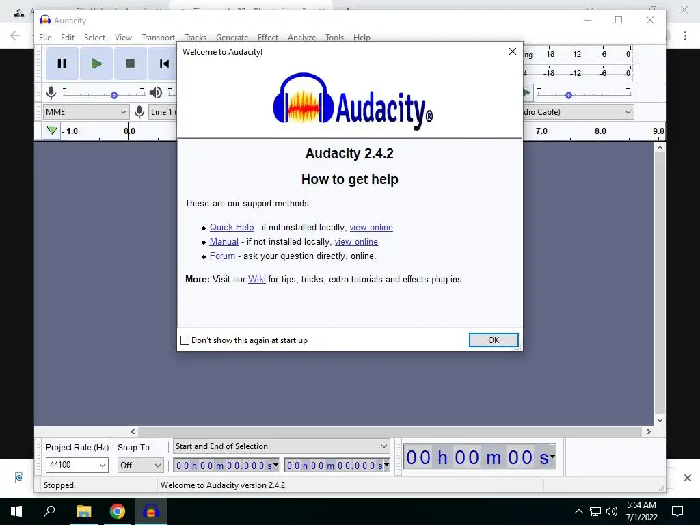The width and height of the screenshot is (700, 525).
Task: Click the Audacity icon in the window title bar
Action: 44,20
